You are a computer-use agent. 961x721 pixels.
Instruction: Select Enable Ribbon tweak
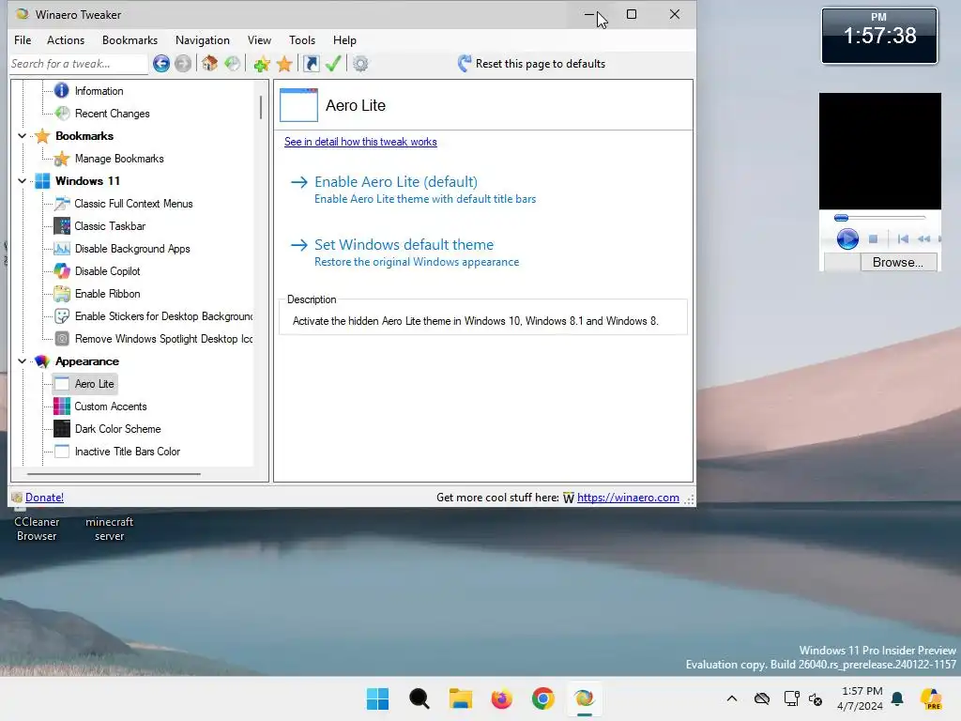pyautogui.click(x=107, y=294)
